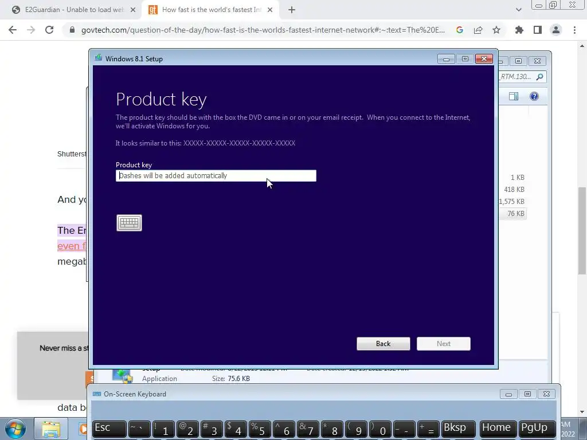Viewport: 587px width, 440px height.
Task: Click the 0 key on On-Screen Keyboard
Action: [380, 429]
